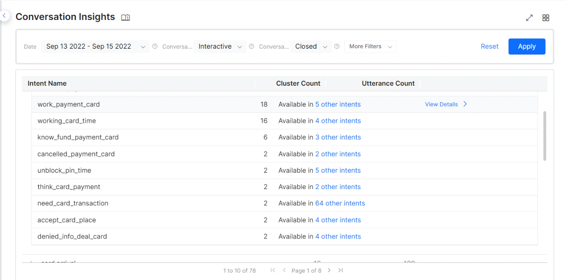Open 5 other intents for unblock_pin_time
The width and height of the screenshot is (566, 280).
(x=338, y=170)
